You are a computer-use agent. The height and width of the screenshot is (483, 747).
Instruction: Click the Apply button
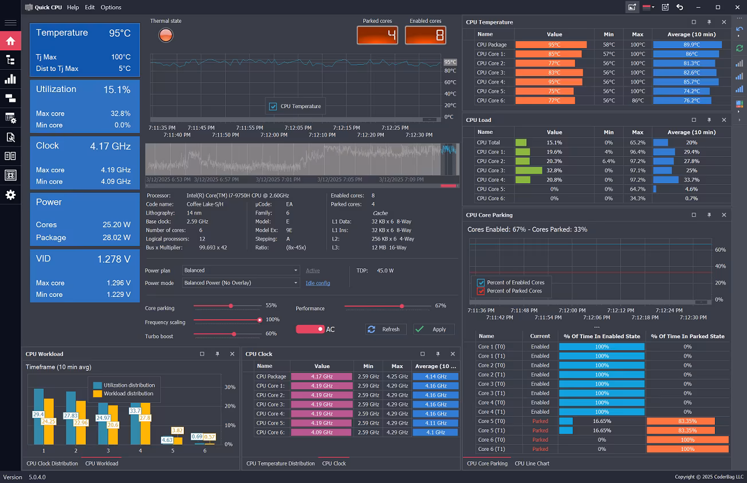tap(434, 329)
